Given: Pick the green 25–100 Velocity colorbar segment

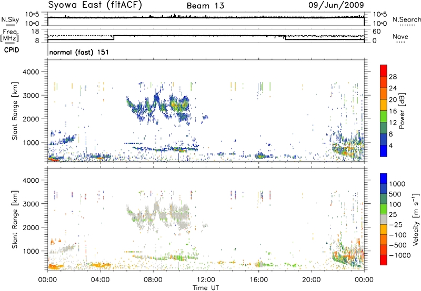Looking at the screenshot, I should pos(384,209).
